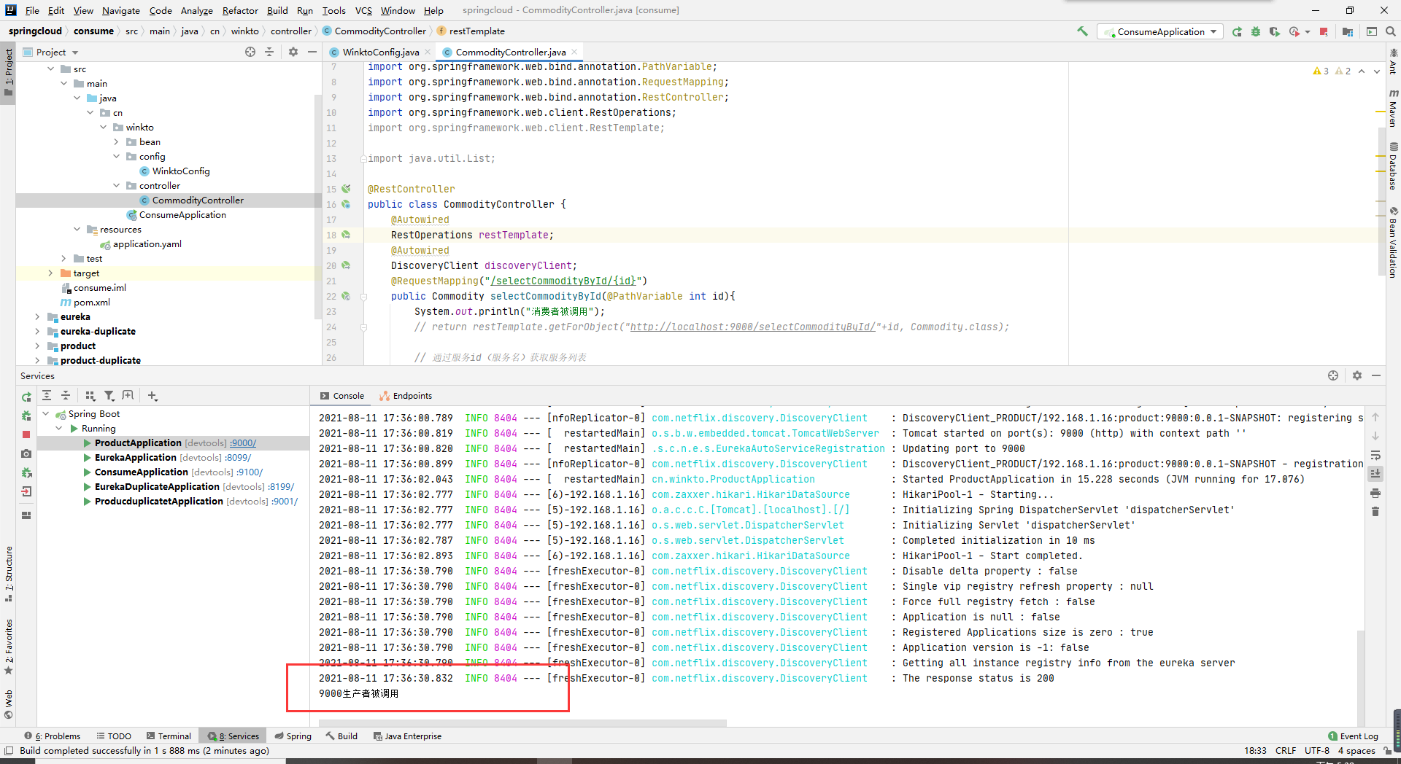Open the profiler options dropdown arrow
Viewport: 1401px width, 764px height.
[1308, 31]
